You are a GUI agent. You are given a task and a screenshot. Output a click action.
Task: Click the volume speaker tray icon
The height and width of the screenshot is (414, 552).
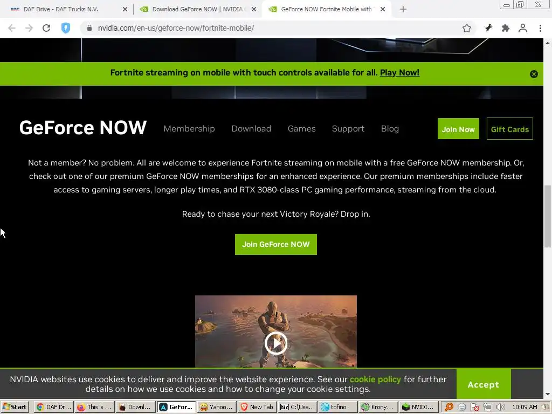coord(500,408)
